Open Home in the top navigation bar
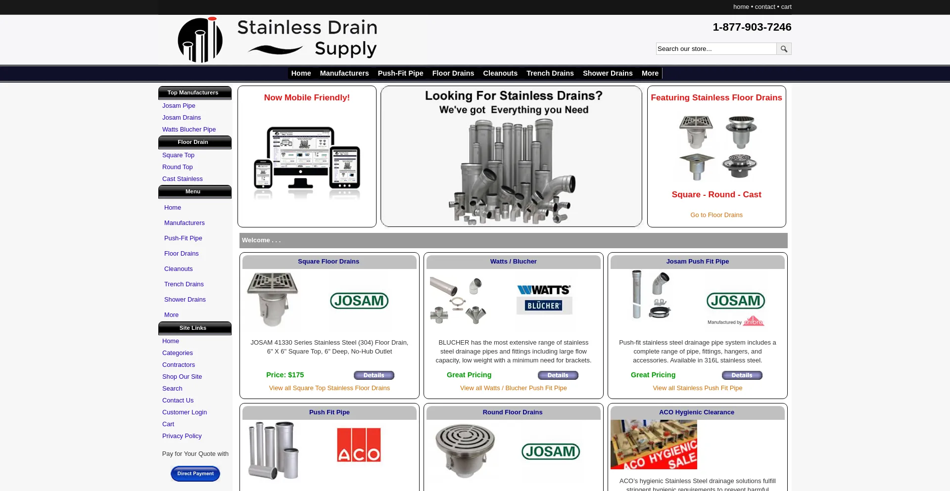This screenshot has width=950, height=491. coord(301,73)
